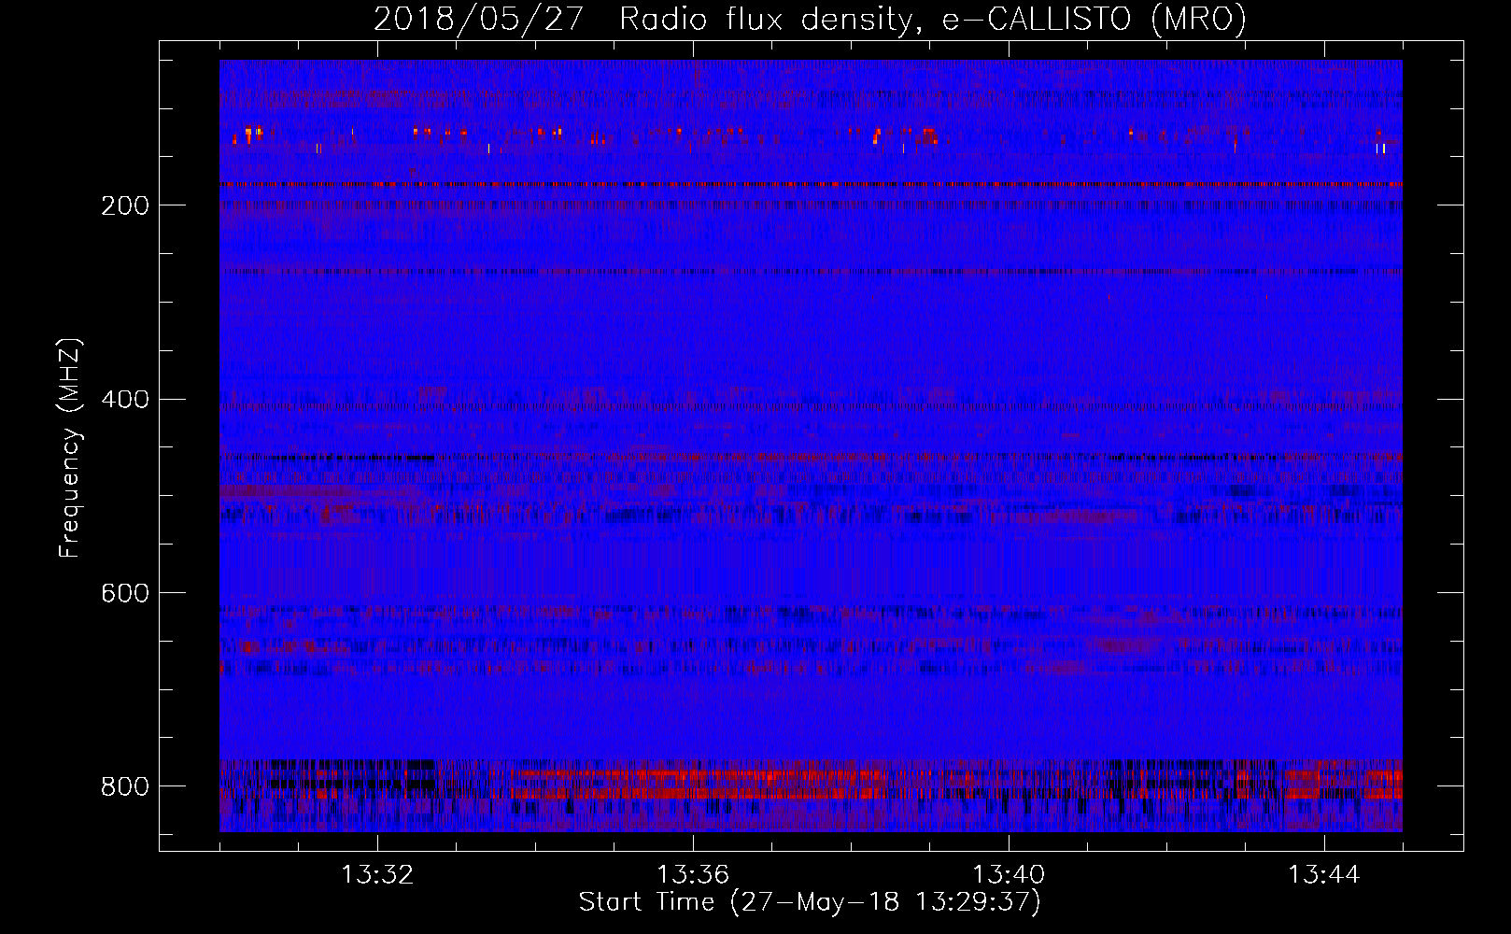The width and height of the screenshot is (1511, 934).
Task: Click the 13:32 time tick label
Action: 377,875
